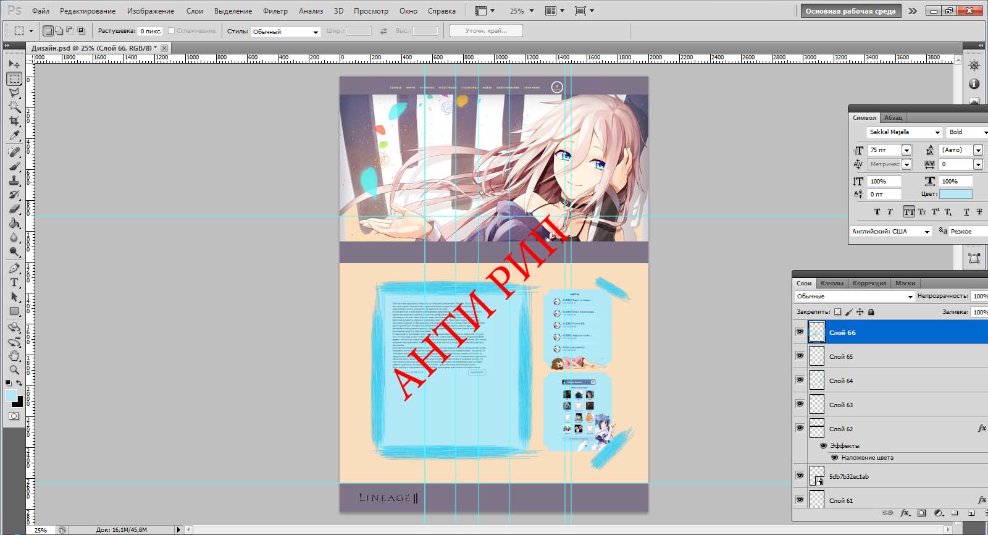
Task: Click the new adjustment layer icon
Action: tap(938, 513)
